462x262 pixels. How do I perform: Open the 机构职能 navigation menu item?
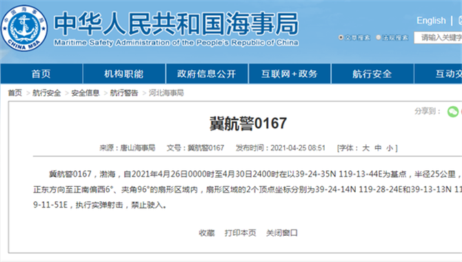click(124, 74)
